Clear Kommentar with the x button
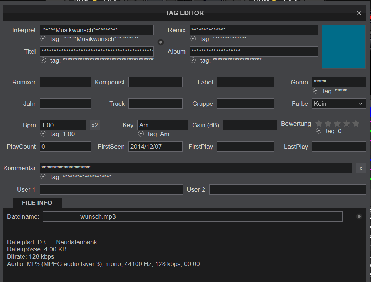This screenshot has width=371, height=282. [361, 168]
